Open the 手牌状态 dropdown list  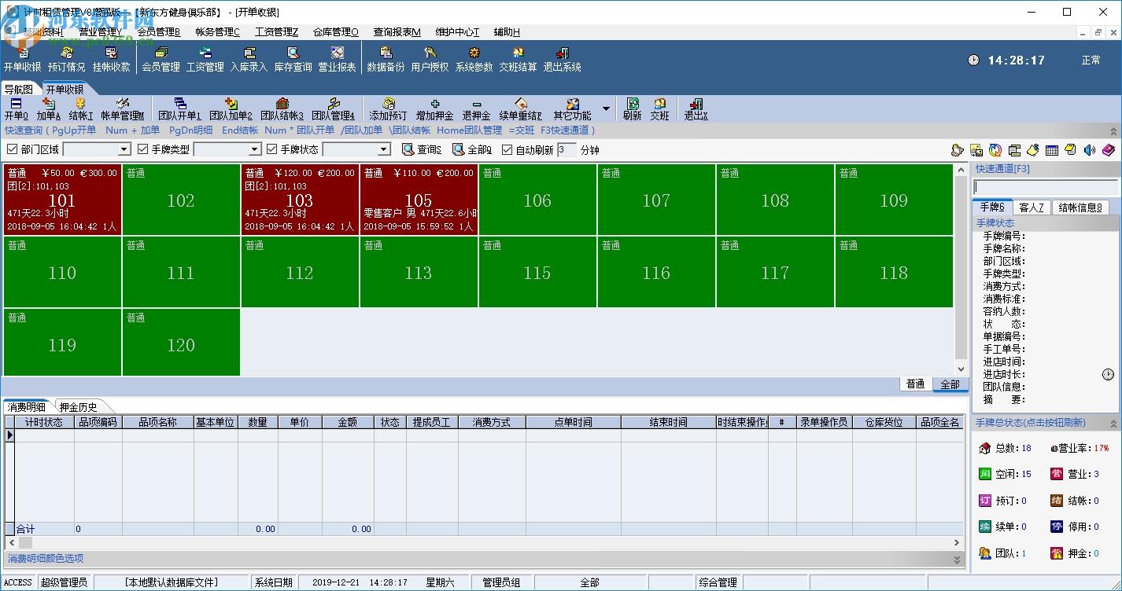click(384, 149)
